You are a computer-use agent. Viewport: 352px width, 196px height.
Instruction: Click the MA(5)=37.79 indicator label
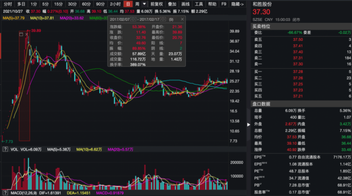tap(13, 18)
